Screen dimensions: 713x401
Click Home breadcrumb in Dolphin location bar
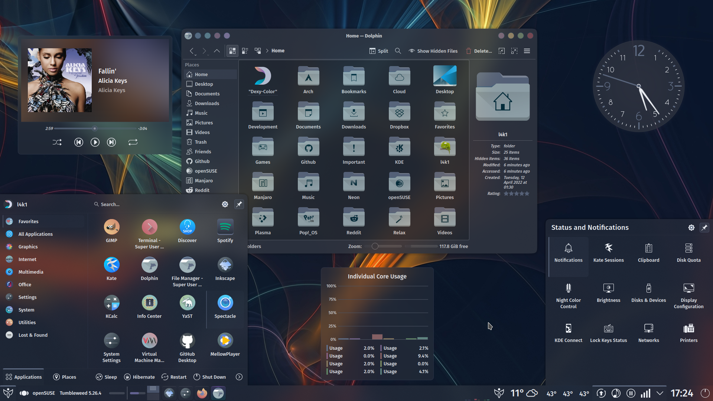(278, 51)
